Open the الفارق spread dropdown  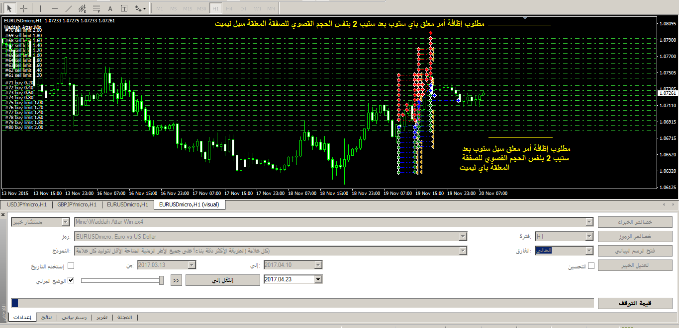[589, 251]
